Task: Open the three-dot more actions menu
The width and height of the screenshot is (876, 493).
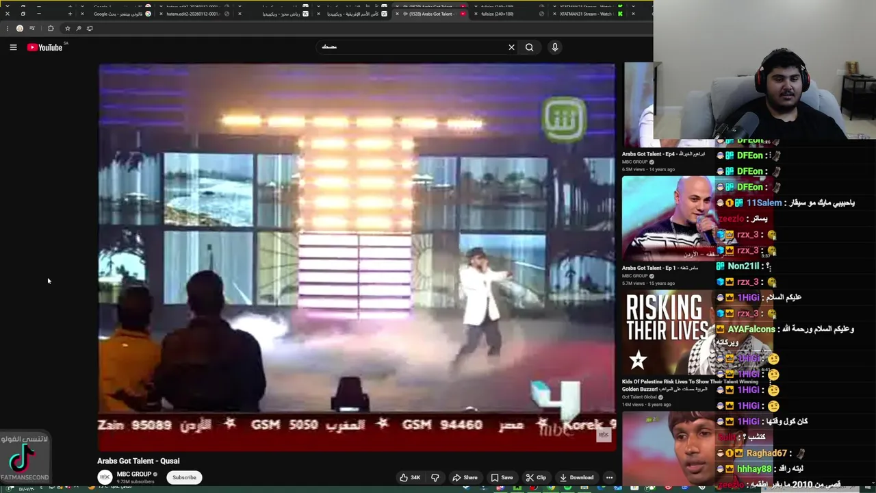Action: (609, 477)
